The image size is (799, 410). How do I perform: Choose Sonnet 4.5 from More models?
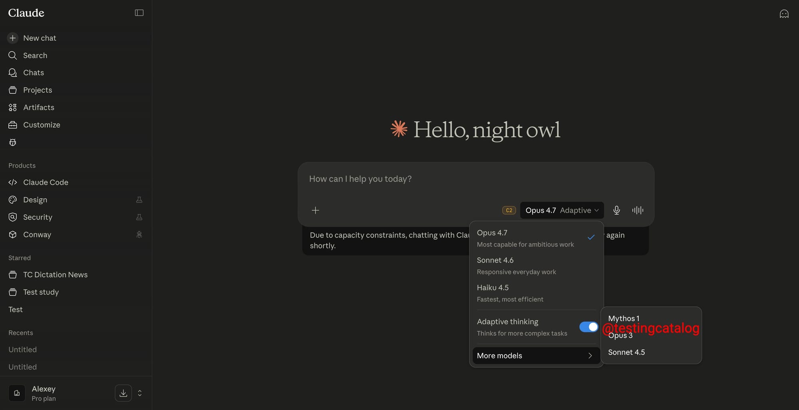click(x=651, y=352)
